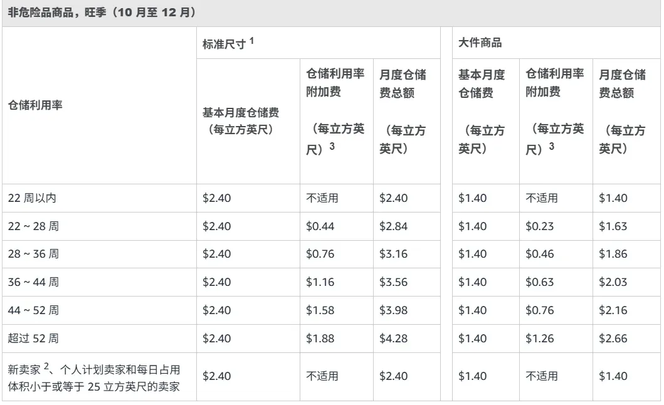Click the 非危险品商品 旺季 table title

pos(102,13)
